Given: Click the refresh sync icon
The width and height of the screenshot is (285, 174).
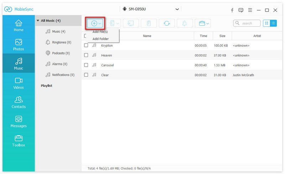Looking at the screenshot, I should (x=167, y=23).
